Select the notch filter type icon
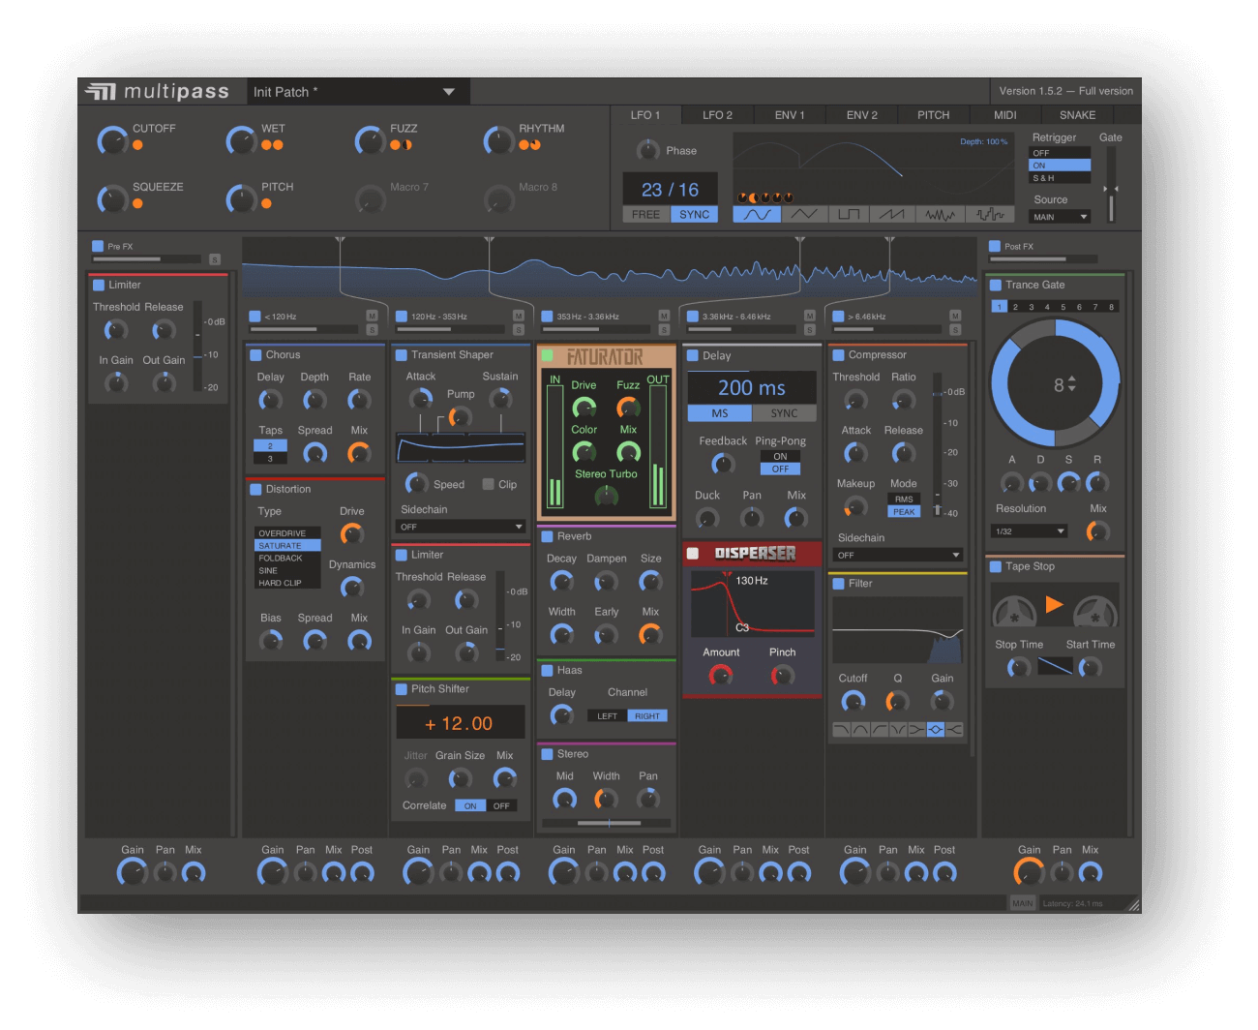 pos(898,730)
